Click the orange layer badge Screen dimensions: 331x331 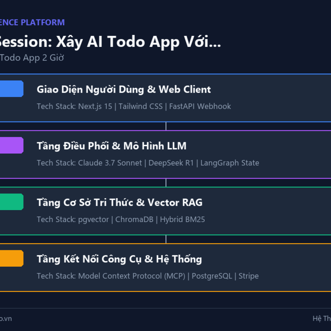(12, 258)
